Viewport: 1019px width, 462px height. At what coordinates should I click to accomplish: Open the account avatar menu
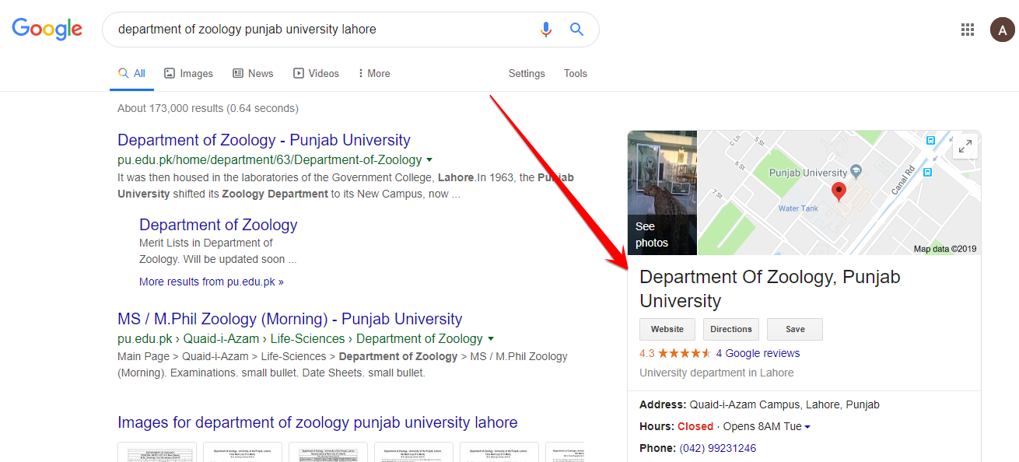(1002, 30)
